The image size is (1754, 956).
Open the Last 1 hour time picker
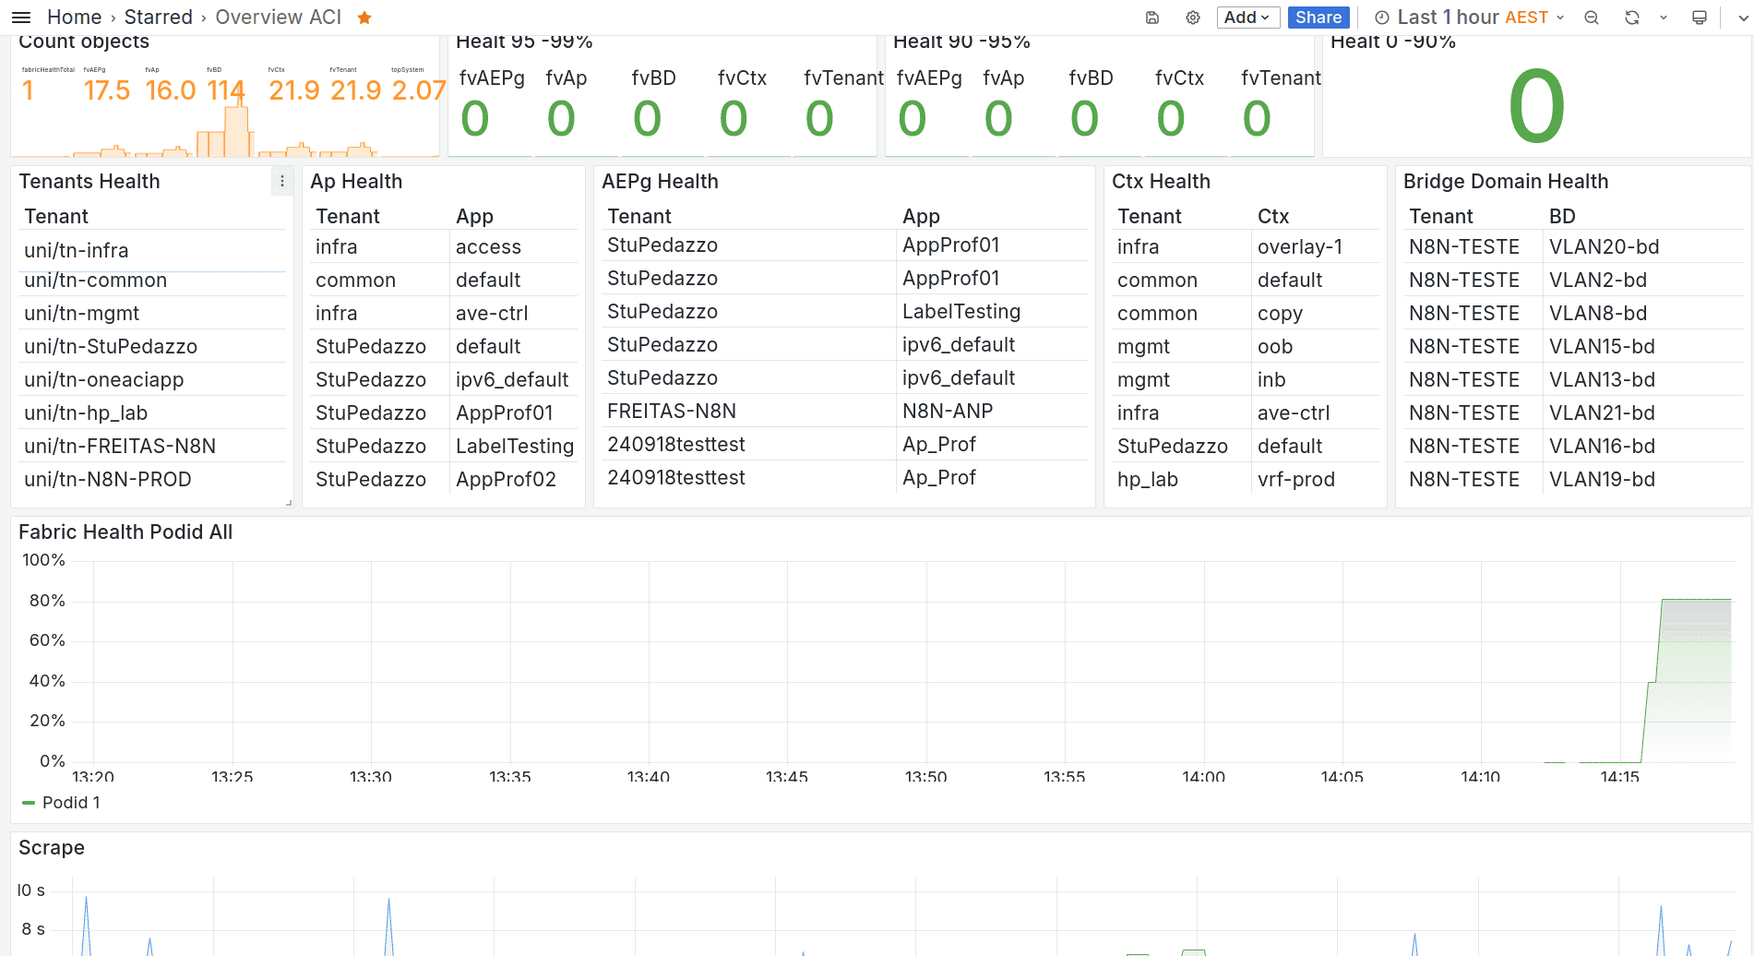tap(1469, 18)
